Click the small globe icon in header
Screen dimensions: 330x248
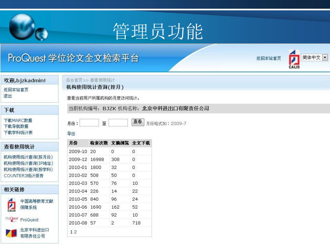point(42,34)
